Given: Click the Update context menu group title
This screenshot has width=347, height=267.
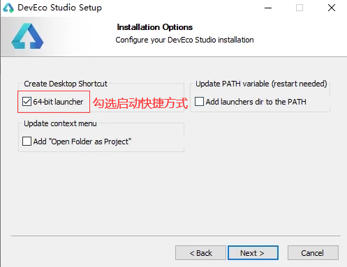Looking at the screenshot, I should [60, 123].
